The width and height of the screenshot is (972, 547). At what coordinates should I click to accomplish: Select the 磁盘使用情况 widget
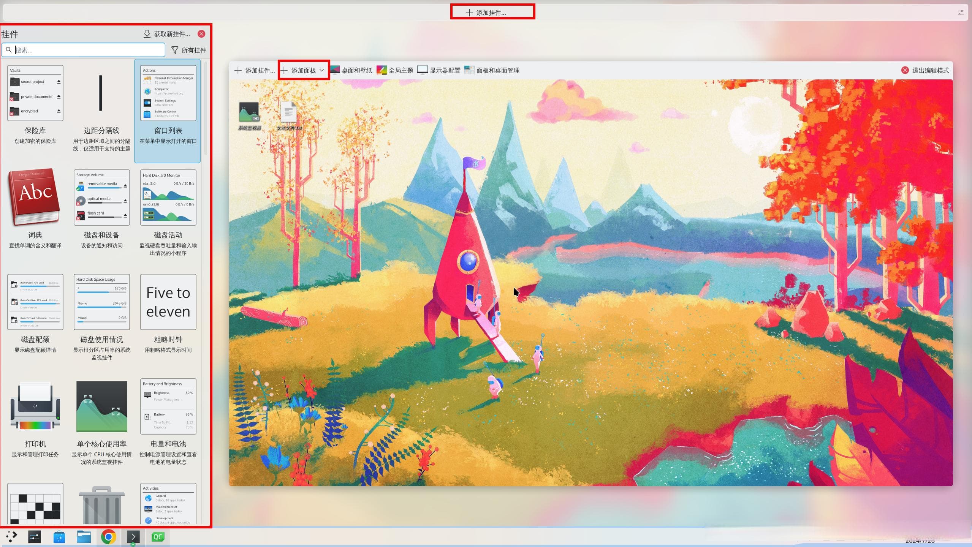coord(101,319)
